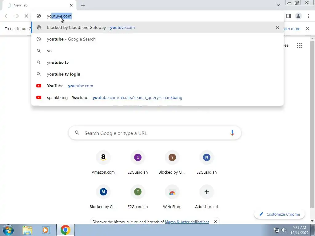Stop loading the page with the X button

point(26,16)
